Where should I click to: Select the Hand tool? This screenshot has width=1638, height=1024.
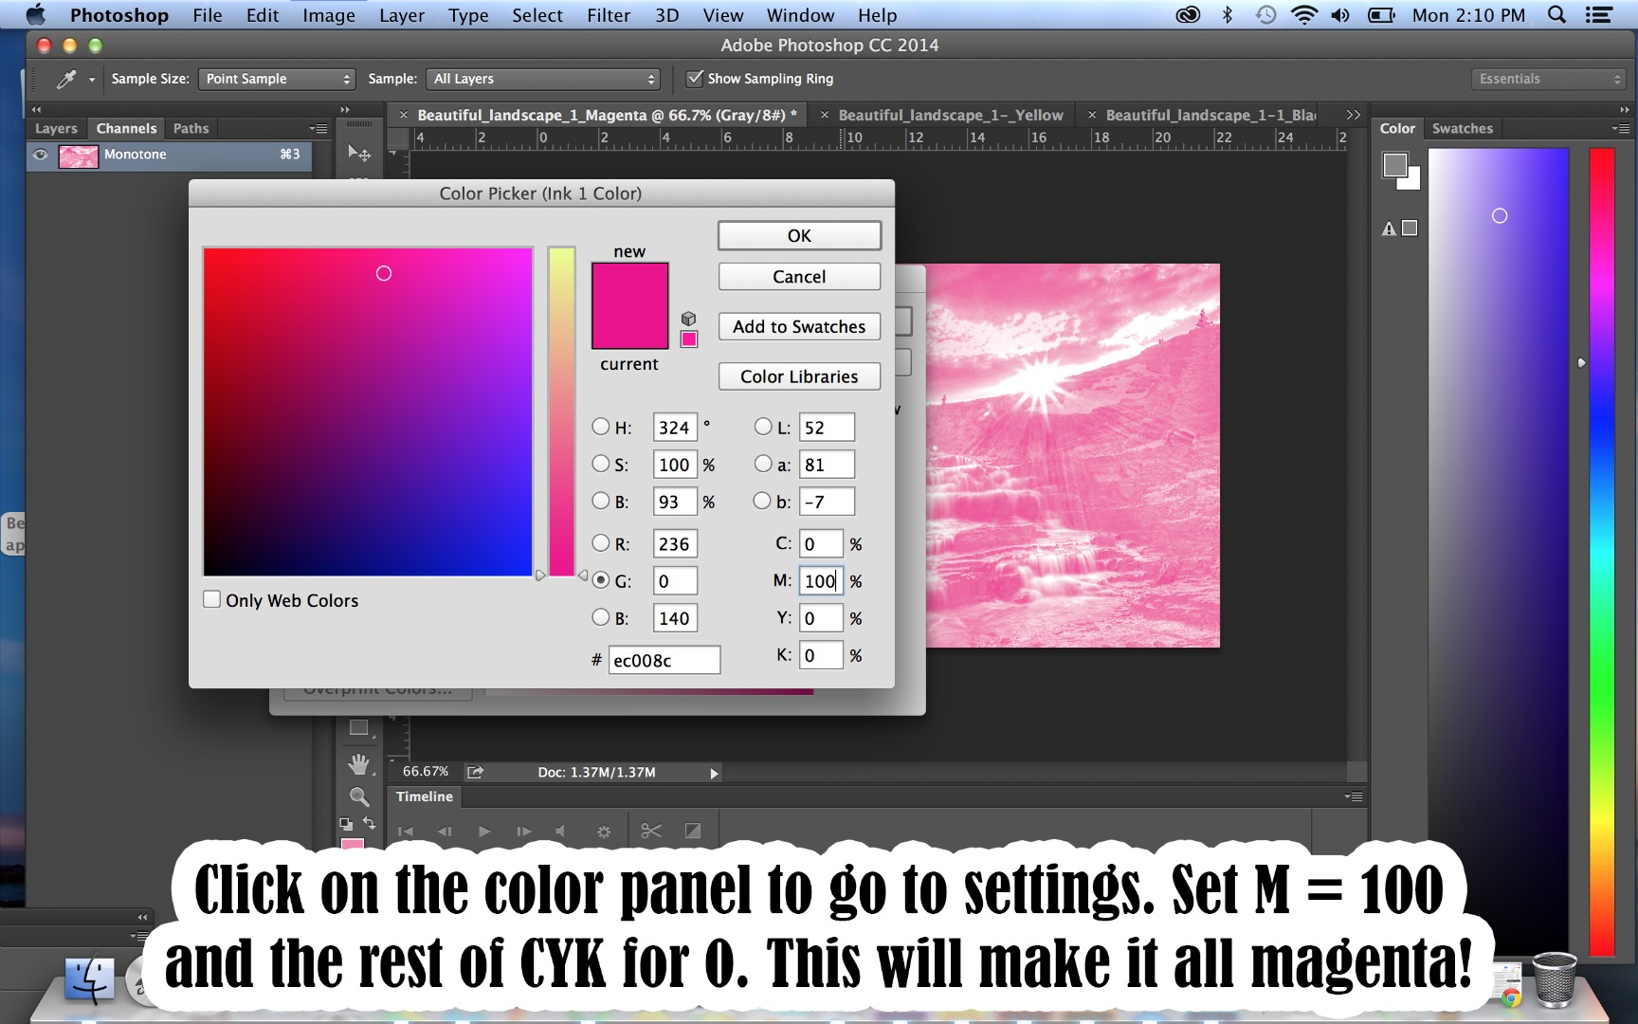[358, 763]
